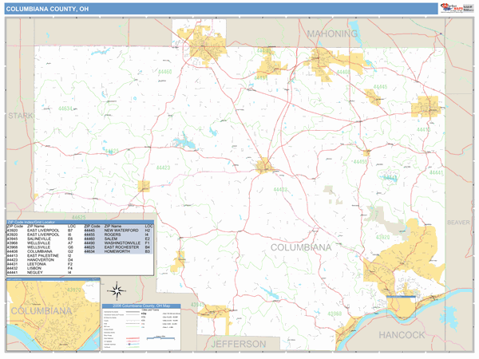Click the map legend title bar
Screen dimensions: 479x359
click(142, 306)
